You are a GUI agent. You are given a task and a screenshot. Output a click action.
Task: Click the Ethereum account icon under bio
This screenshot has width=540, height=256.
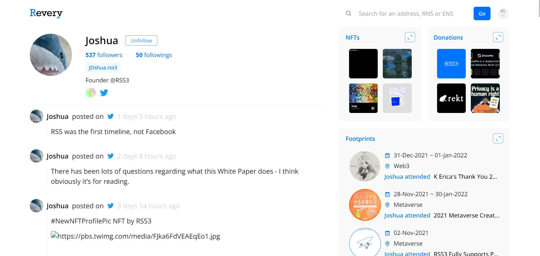tap(91, 93)
